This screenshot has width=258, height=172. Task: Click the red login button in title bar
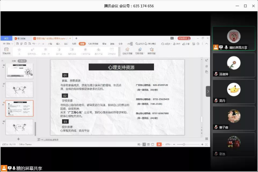pyautogui.click(x=184, y=38)
